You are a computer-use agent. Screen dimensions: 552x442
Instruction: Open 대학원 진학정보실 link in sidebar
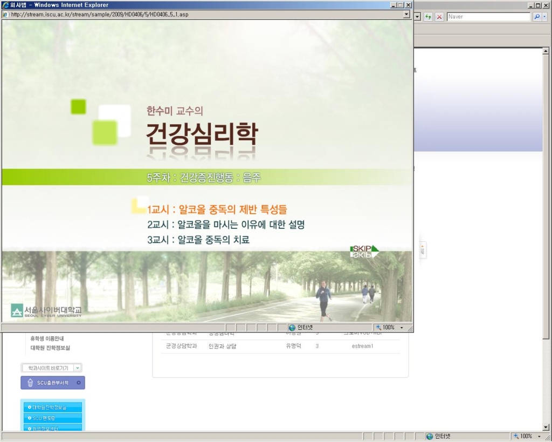50,348
